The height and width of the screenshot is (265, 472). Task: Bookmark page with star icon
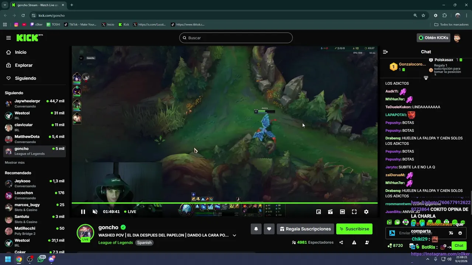423,15
